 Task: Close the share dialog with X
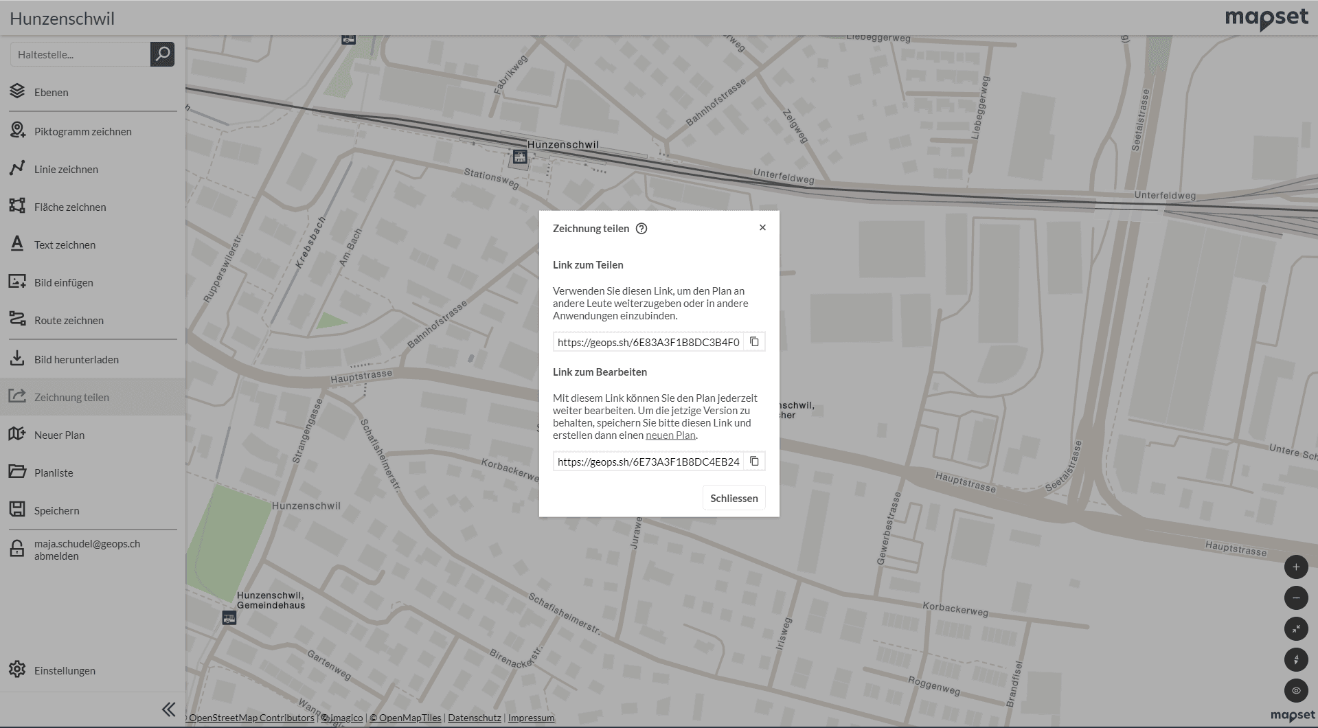tap(762, 228)
